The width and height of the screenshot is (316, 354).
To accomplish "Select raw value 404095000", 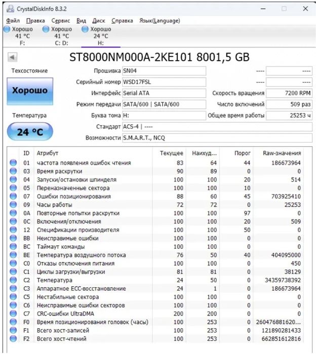I will [x=286, y=255].
